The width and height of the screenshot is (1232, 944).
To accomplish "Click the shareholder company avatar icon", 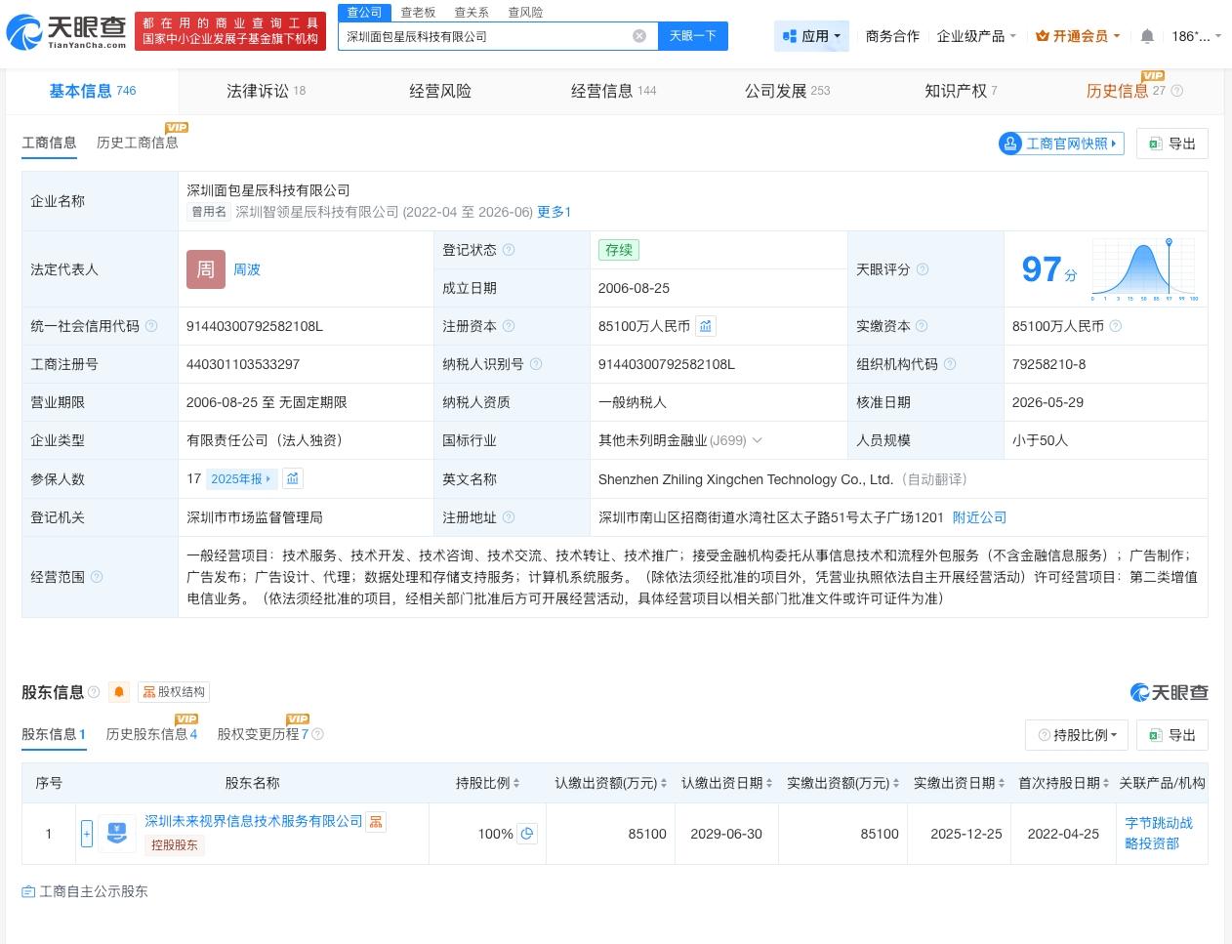I will [117, 834].
